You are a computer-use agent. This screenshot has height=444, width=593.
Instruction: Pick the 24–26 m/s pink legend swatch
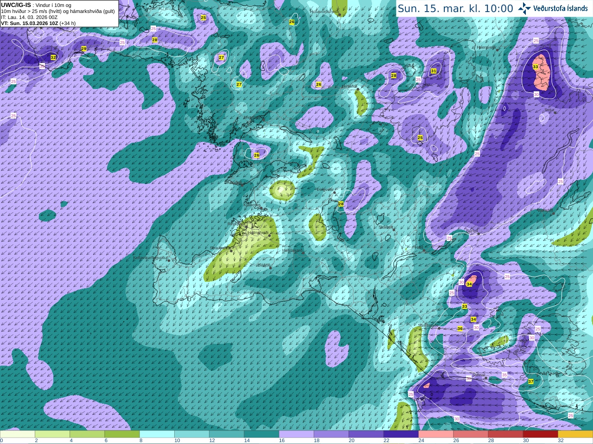(x=436, y=434)
